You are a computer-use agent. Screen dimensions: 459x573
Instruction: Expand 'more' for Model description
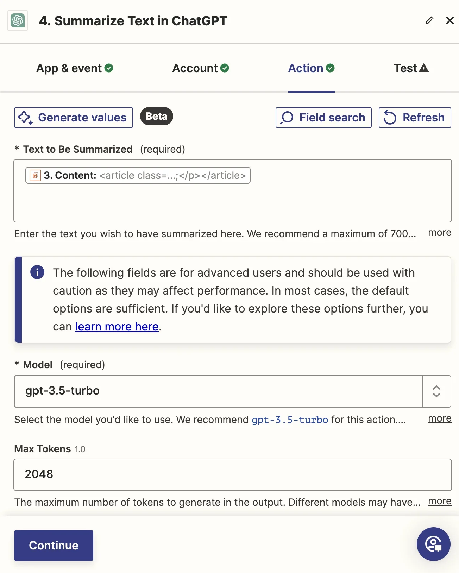pos(440,418)
